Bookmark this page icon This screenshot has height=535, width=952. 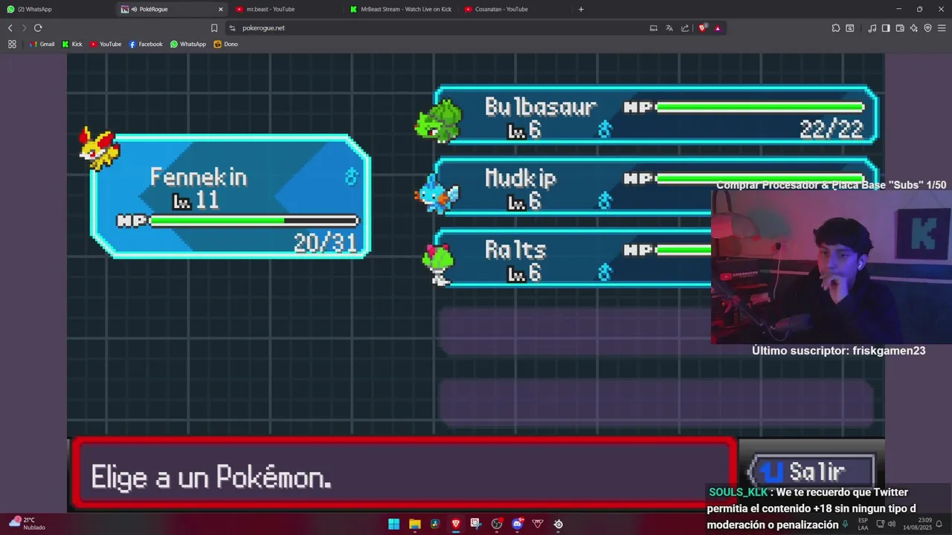point(214,27)
